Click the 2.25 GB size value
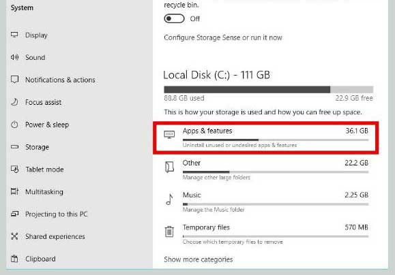 tap(357, 195)
